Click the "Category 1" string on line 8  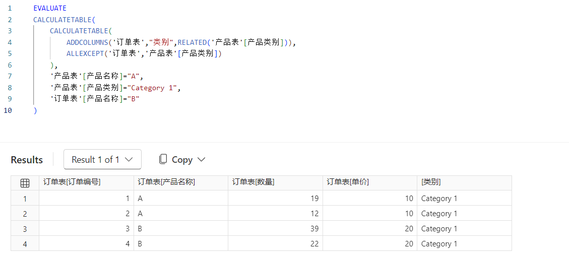tap(154, 88)
